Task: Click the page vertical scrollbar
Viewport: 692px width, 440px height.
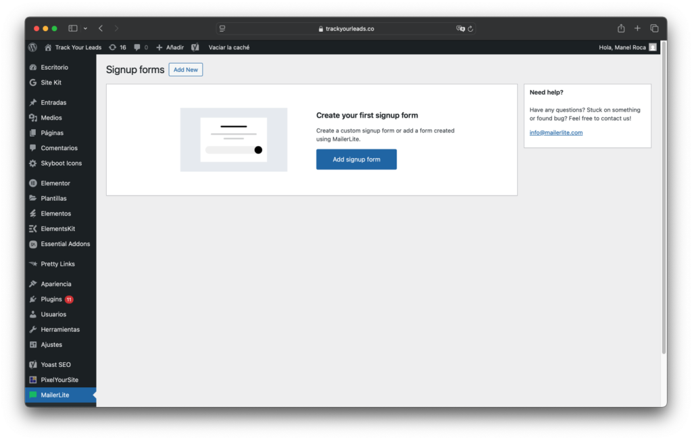Action: 664,199
